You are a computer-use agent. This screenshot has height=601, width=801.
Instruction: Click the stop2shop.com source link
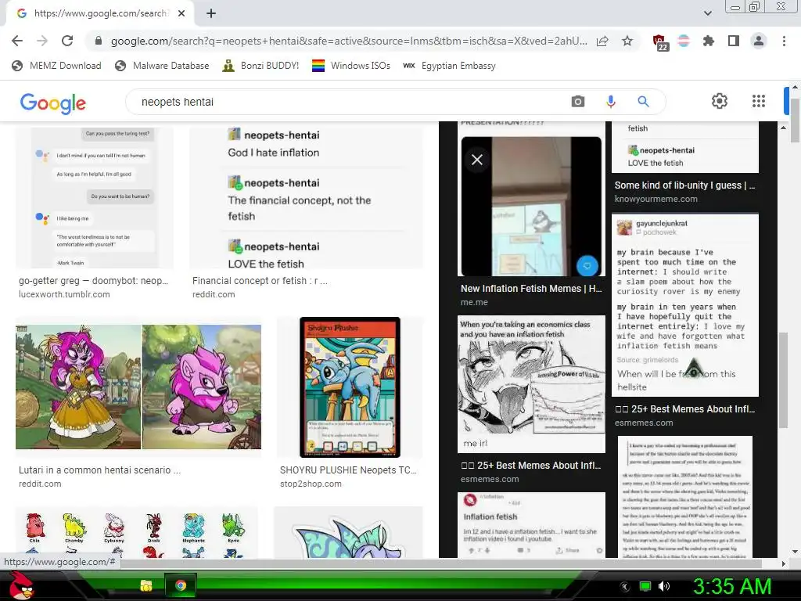click(x=311, y=484)
